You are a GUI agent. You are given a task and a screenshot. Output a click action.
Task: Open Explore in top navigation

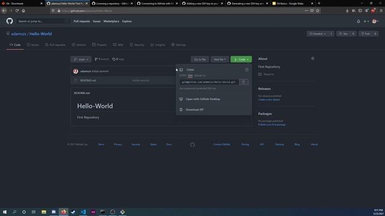click(127, 22)
